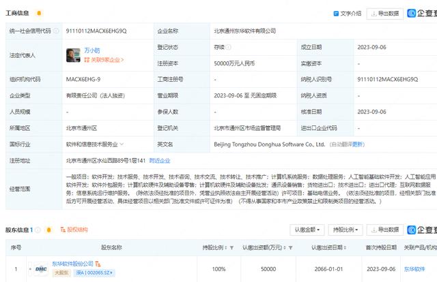Click 有限责任公司（法人独资） value

tap(96, 95)
